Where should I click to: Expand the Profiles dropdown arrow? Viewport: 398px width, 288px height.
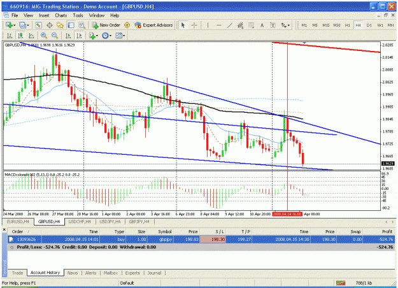coord(28,25)
